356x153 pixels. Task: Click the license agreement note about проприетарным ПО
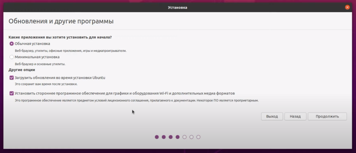click(x=137, y=100)
